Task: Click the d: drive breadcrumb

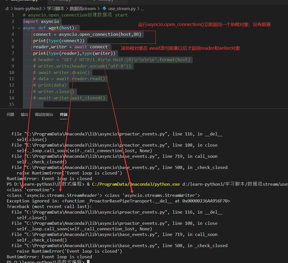Action: pos(7,9)
